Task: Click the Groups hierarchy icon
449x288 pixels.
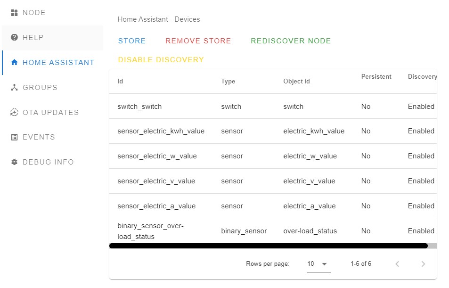Action: pyautogui.click(x=14, y=87)
